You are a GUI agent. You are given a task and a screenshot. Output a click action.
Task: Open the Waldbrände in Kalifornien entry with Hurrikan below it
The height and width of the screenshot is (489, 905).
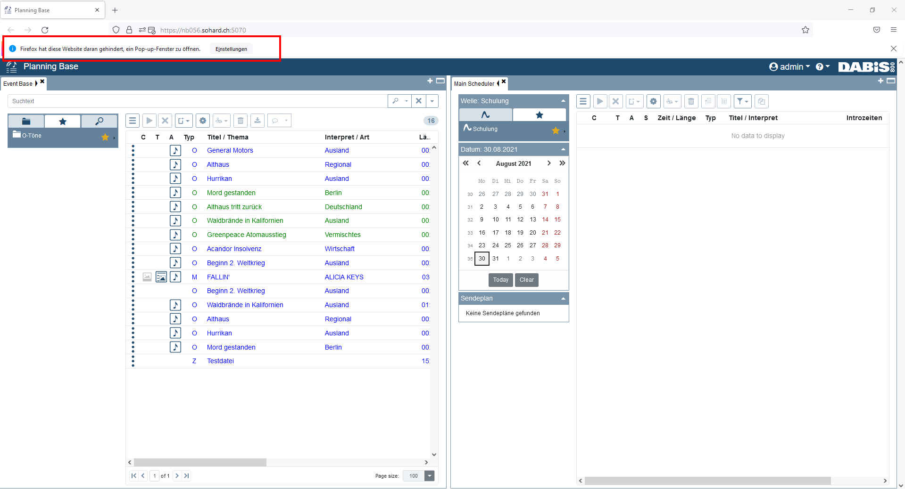pyautogui.click(x=245, y=305)
